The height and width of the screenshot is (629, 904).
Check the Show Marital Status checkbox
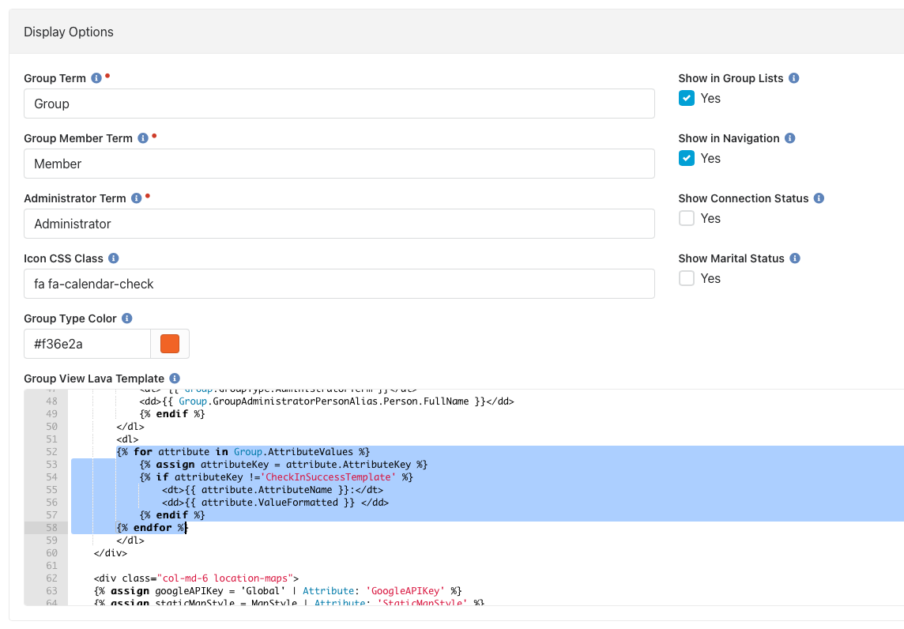[x=686, y=278]
